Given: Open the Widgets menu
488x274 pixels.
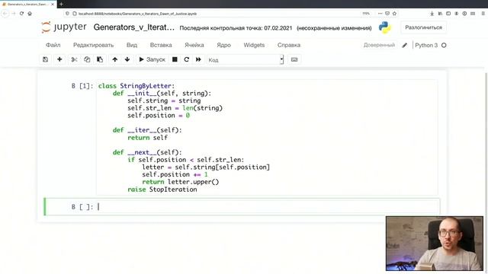Looking at the screenshot, I should (x=254, y=45).
